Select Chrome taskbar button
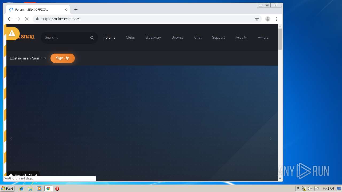The image size is (342, 192). pos(48,189)
